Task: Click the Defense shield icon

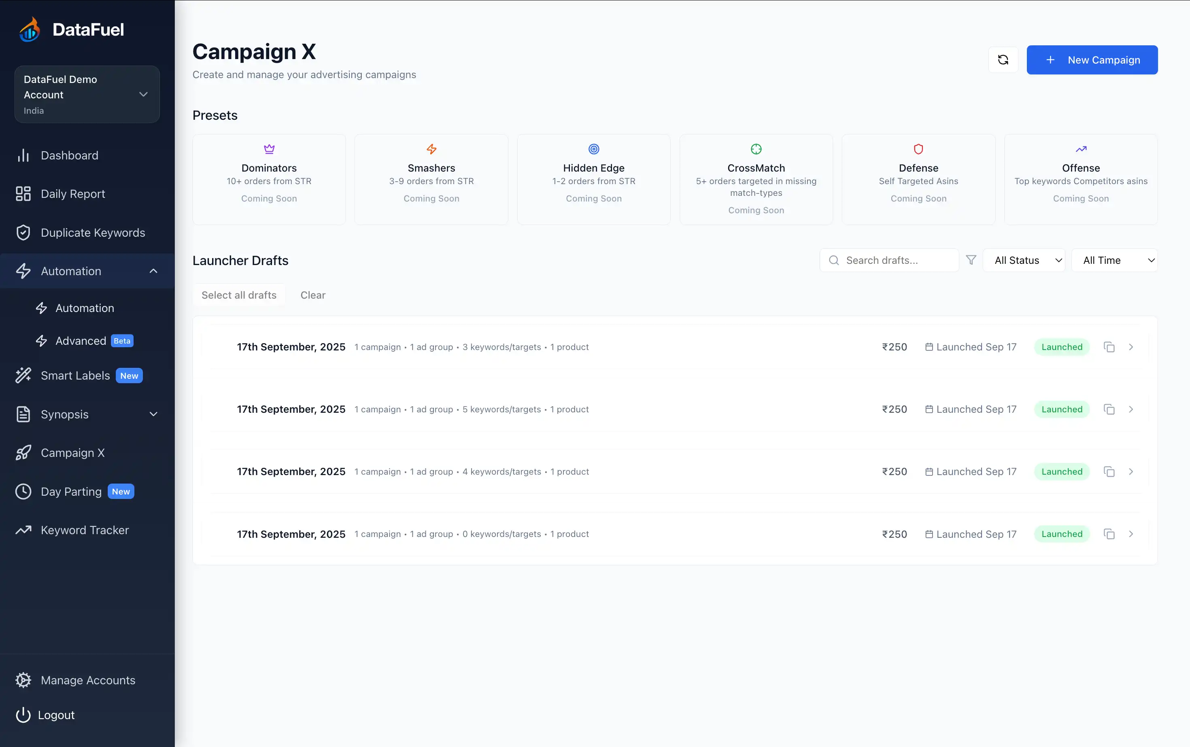Action: click(x=918, y=149)
